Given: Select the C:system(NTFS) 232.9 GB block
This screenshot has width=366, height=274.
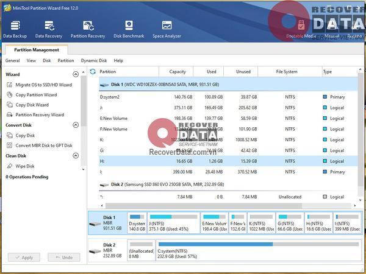Looking at the screenshot, I should point(259,250).
